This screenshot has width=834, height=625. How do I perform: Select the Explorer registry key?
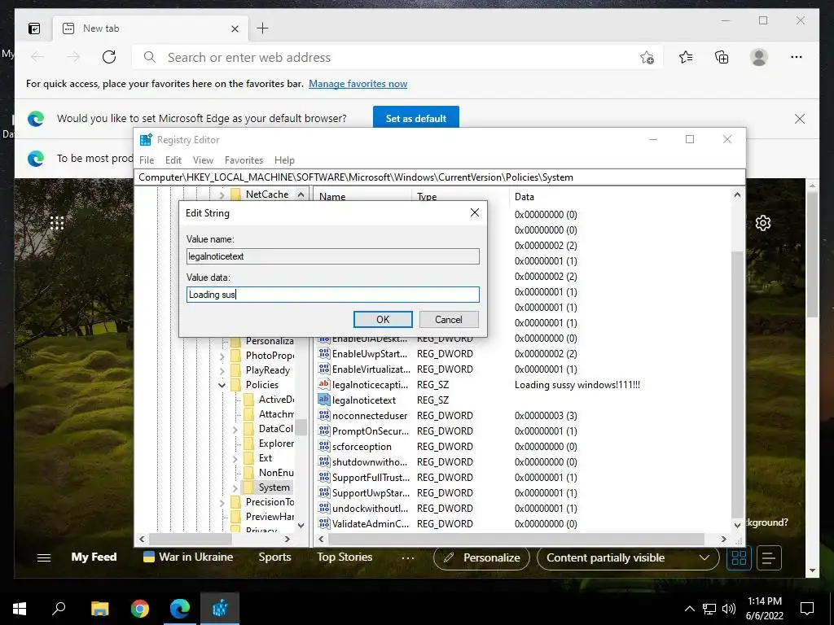[276, 444]
